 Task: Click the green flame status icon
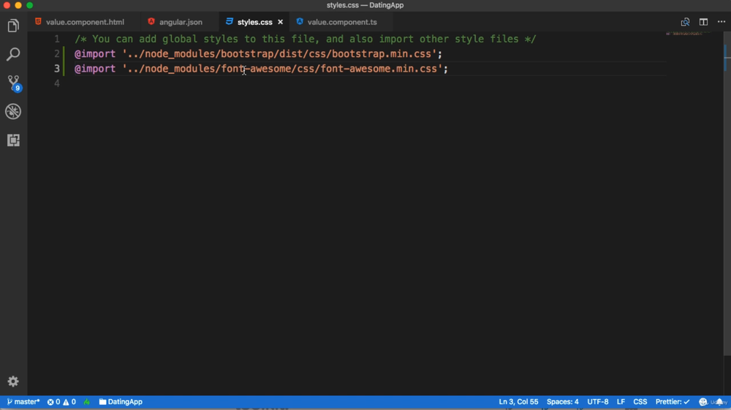(x=87, y=402)
